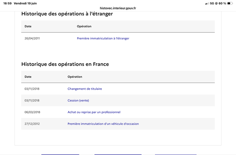
Task: Click Date header in the étranger table
Action: pos(28,26)
